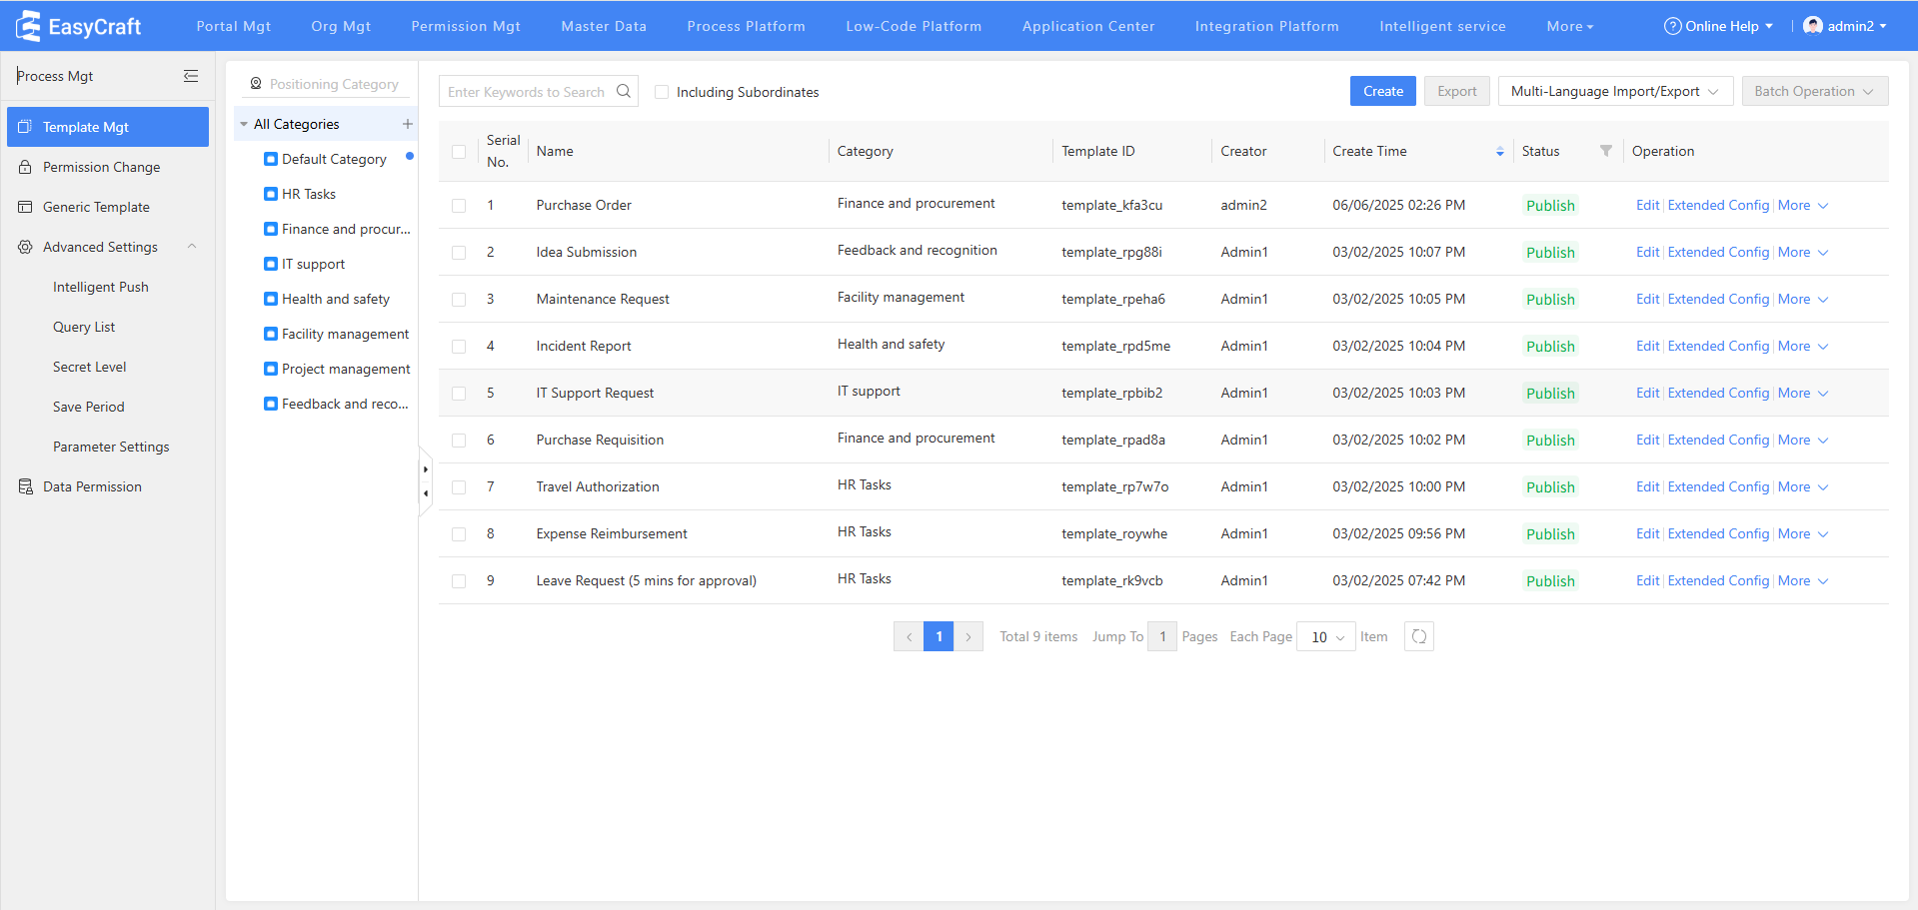Click the Online Help question mark icon
Image resolution: width=1918 pixels, height=910 pixels.
(1672, 26)
